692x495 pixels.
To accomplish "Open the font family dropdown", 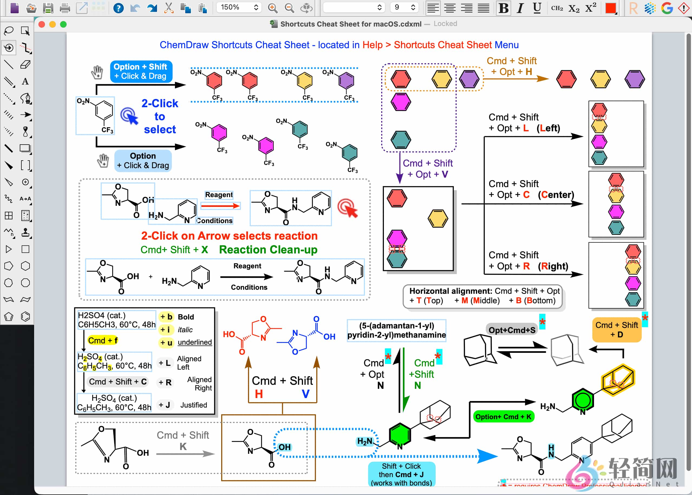I will click(354, 7).
